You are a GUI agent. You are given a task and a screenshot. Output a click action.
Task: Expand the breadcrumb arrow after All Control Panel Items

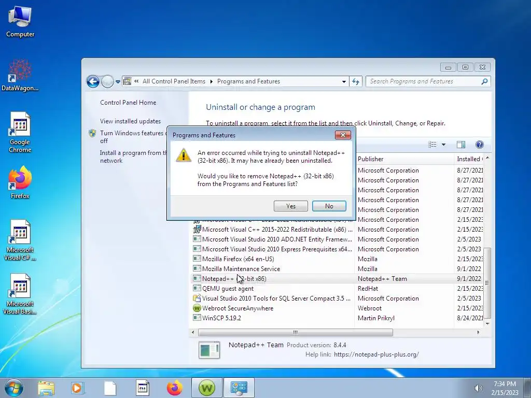click(212, 81)
